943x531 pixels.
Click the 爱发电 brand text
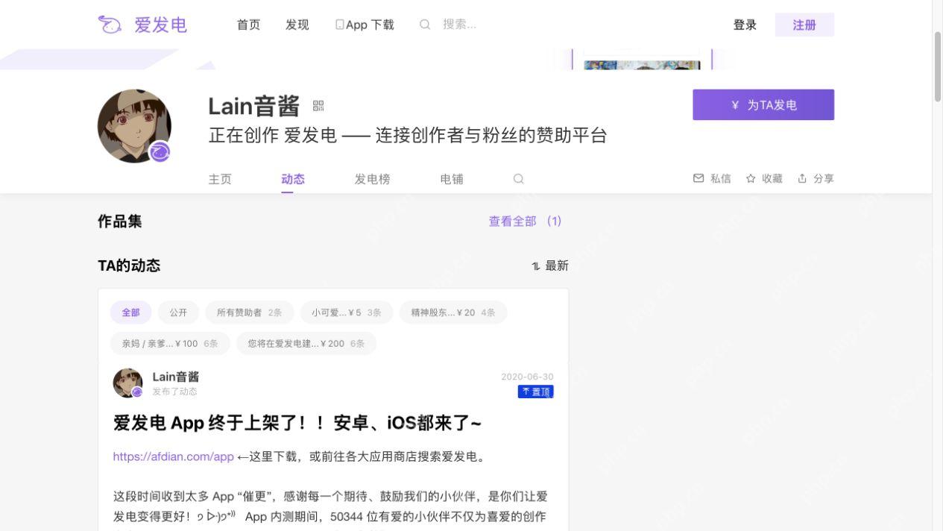pos(160,25)
